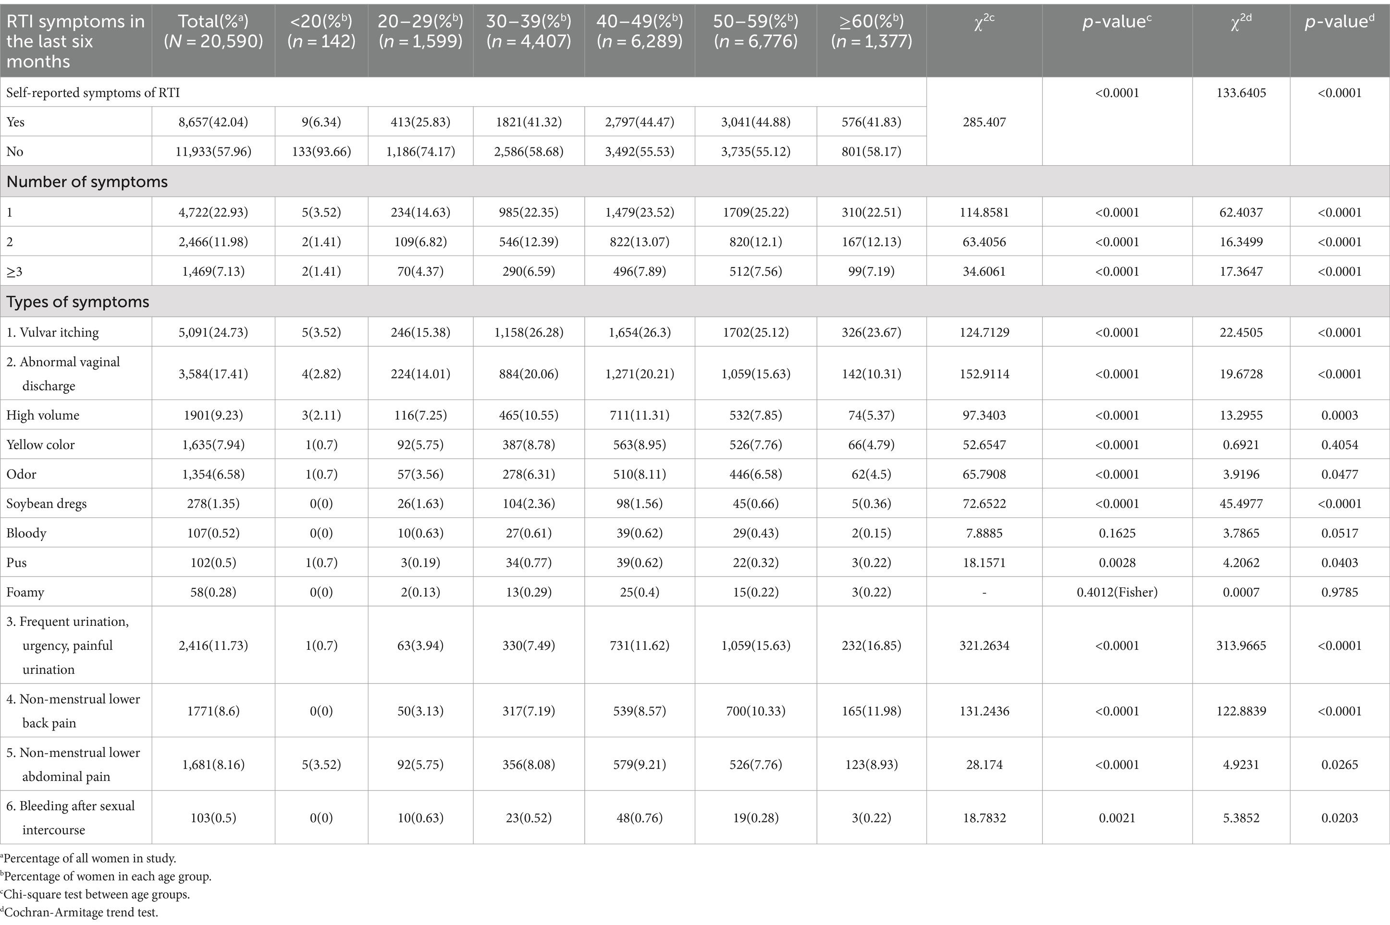Click the p-value '0.0203'
This screenshot has width=1390, height=925.
click(x=1340, y=818)
